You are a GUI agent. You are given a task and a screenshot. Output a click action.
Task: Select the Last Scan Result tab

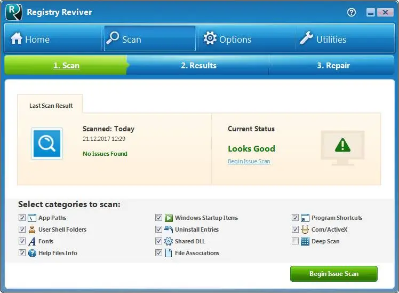click(50, 105)
